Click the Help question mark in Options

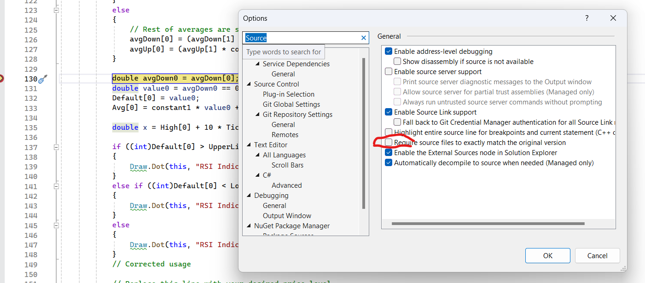[587, 18]
